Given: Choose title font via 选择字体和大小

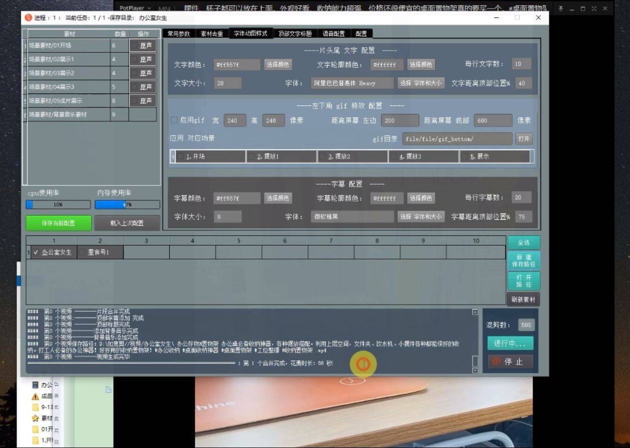Looking at the screenshot, I should point(421,83).
